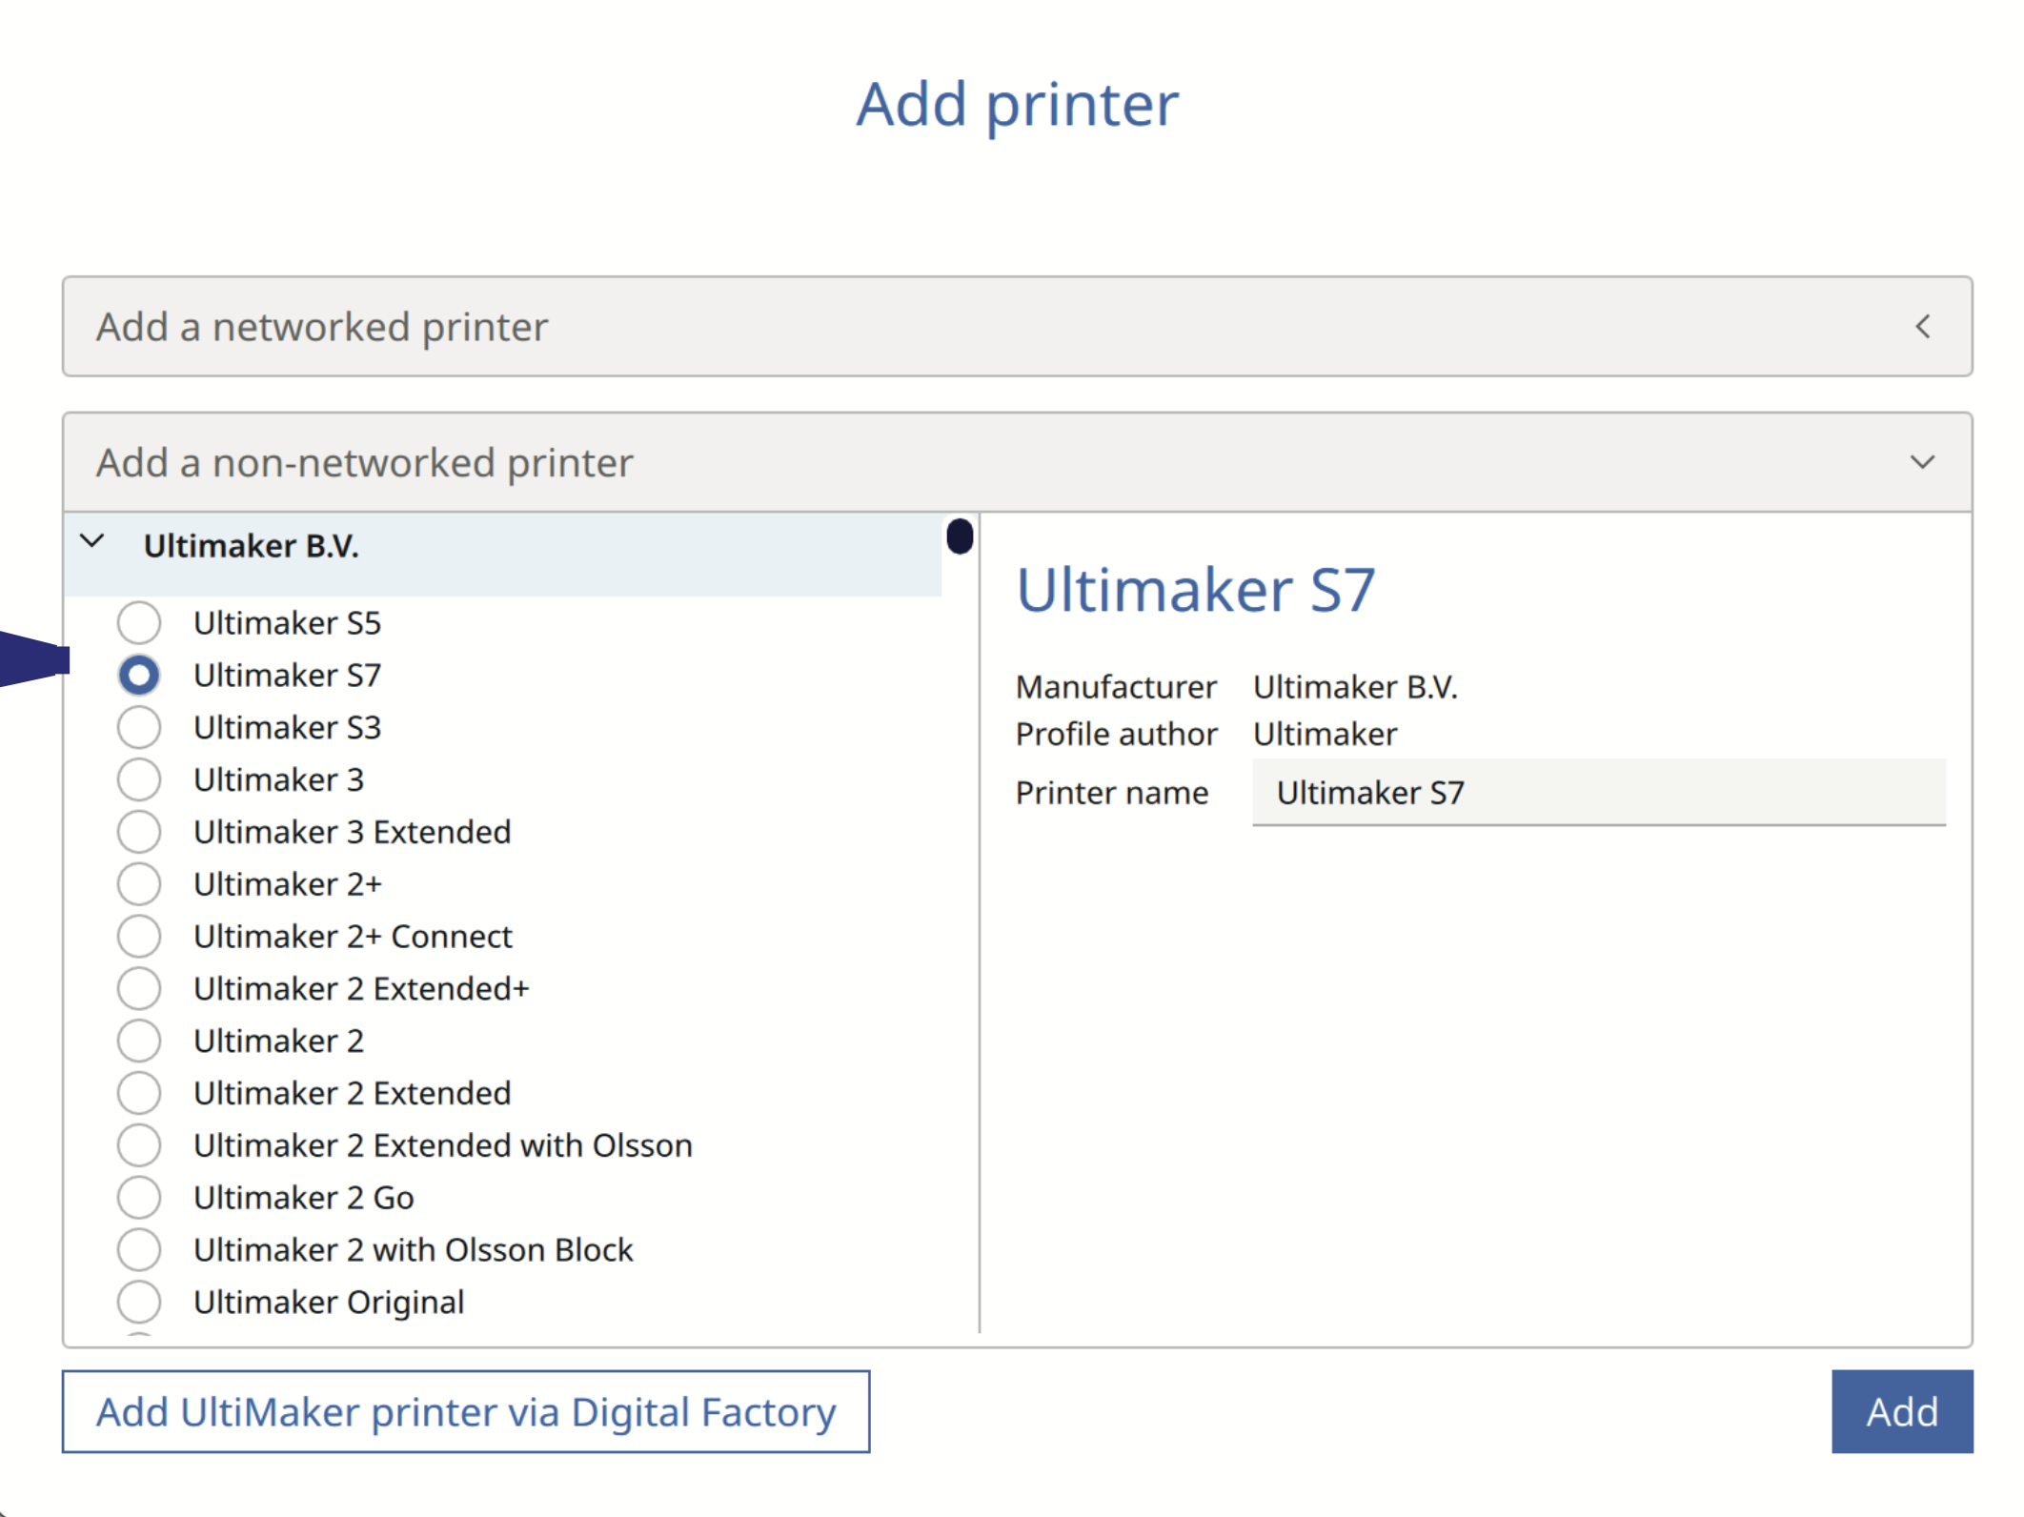Screen dimensions: 2024x1517
Task: Pick the Ultimaker 3 radio option
Action: [139, 780]
